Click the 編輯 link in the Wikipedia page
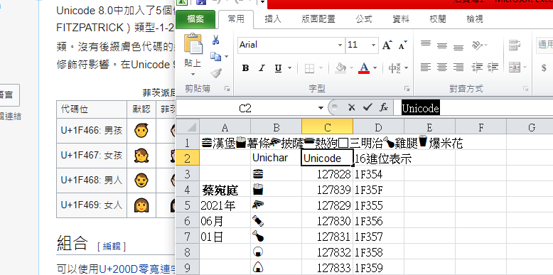The image size is (553, 275). click(x=112, y=246)
